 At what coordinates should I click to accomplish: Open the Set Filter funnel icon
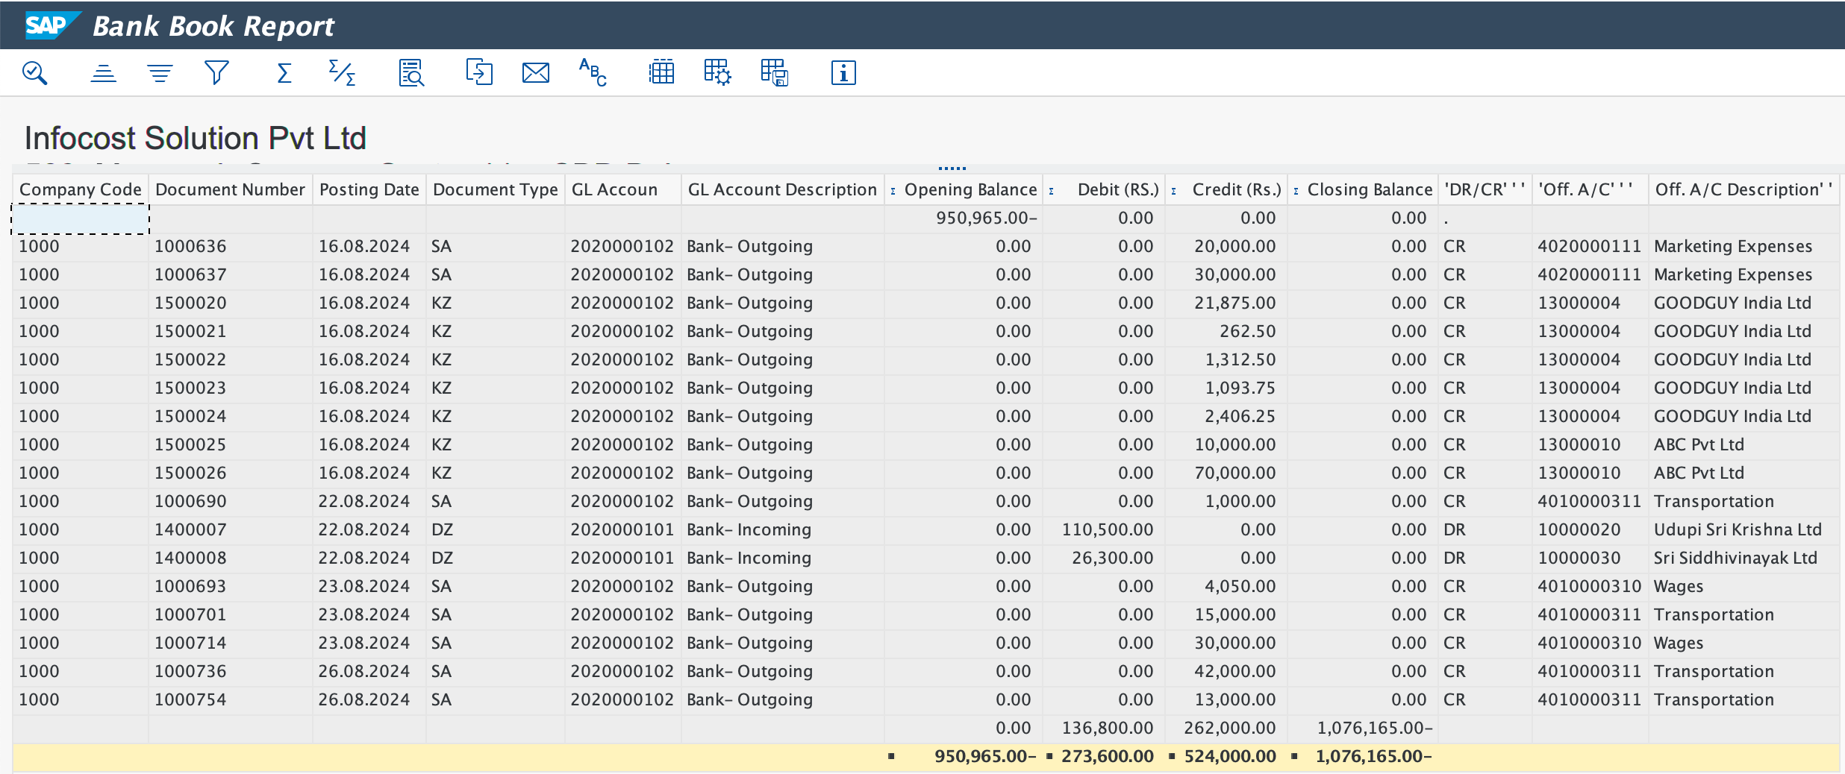pos(216,73)
